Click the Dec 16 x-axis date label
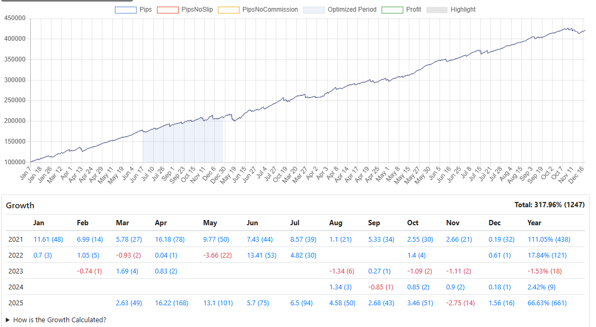 click(x=576, y=175)
